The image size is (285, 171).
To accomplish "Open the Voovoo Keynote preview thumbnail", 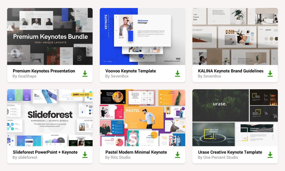I will tap(142, 36).
